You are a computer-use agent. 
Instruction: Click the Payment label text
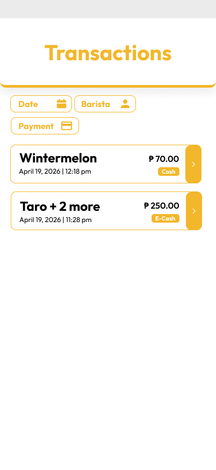(x=36, y=126)
